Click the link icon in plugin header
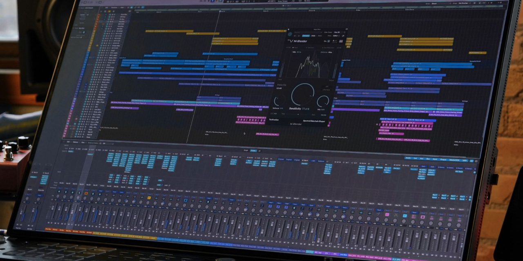The image size is (523, 261). coord(343,36)
